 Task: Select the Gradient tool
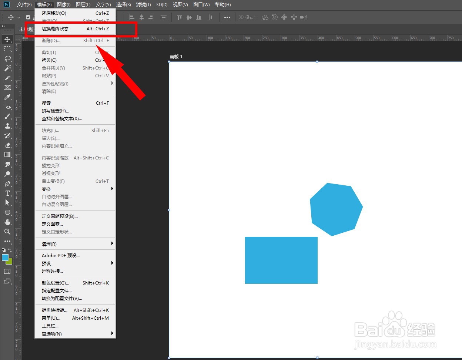pos(7,155)
